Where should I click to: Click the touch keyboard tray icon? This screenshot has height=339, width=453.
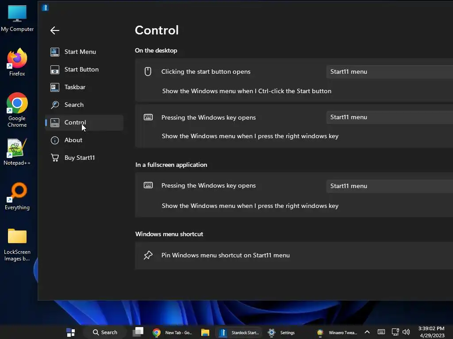click(x=381, y=332)
